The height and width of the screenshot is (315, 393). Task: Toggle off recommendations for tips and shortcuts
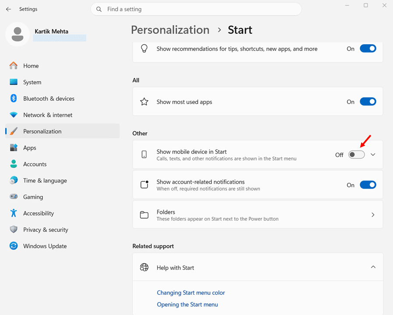[368, 49]
